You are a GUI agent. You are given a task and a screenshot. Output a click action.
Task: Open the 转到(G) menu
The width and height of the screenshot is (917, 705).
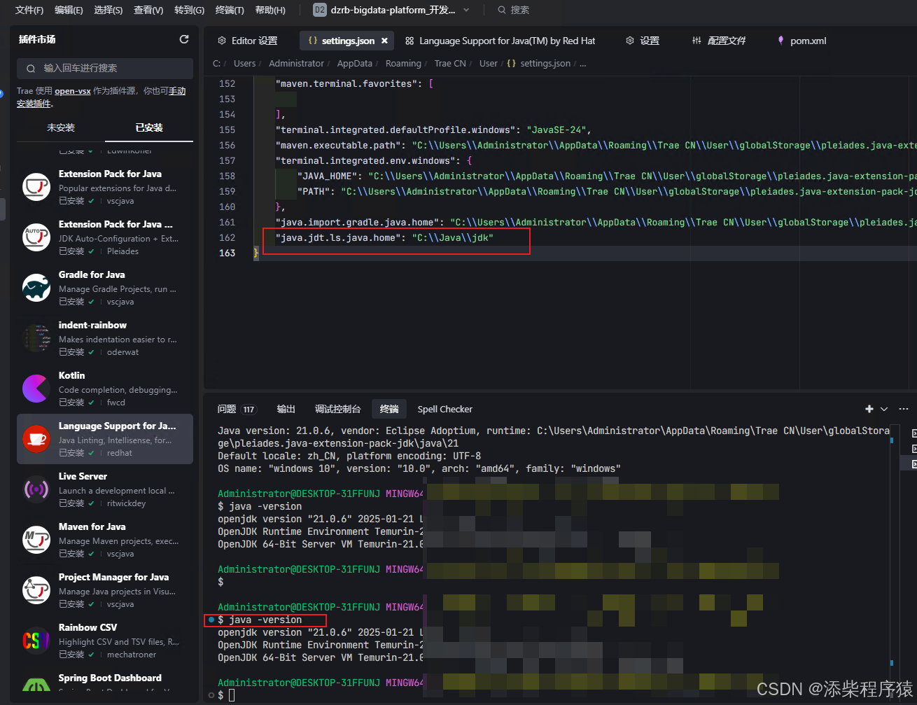point(189,10)
